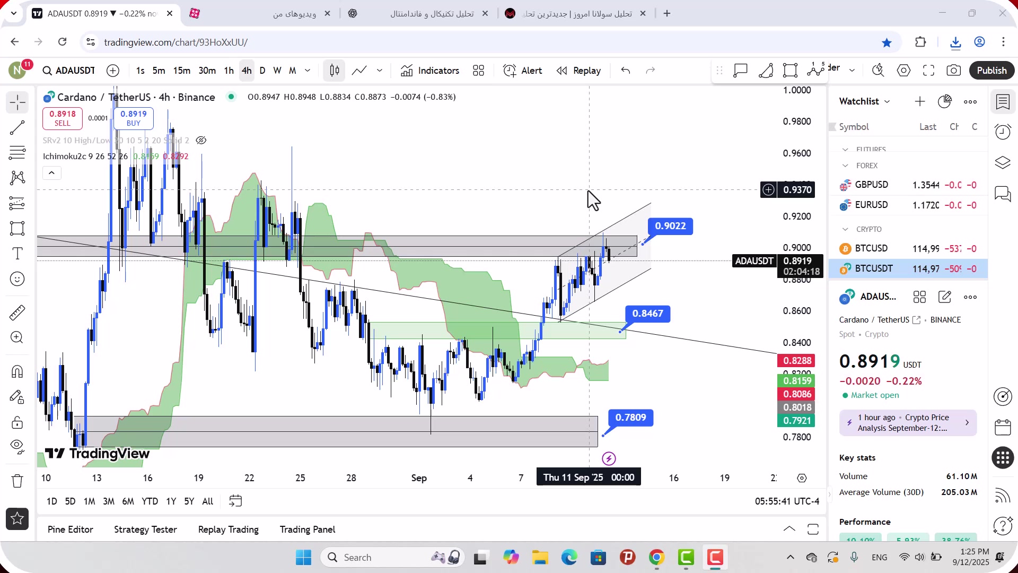Start bar Replay mode
The image size is (1018, 573).
(578, 71)
